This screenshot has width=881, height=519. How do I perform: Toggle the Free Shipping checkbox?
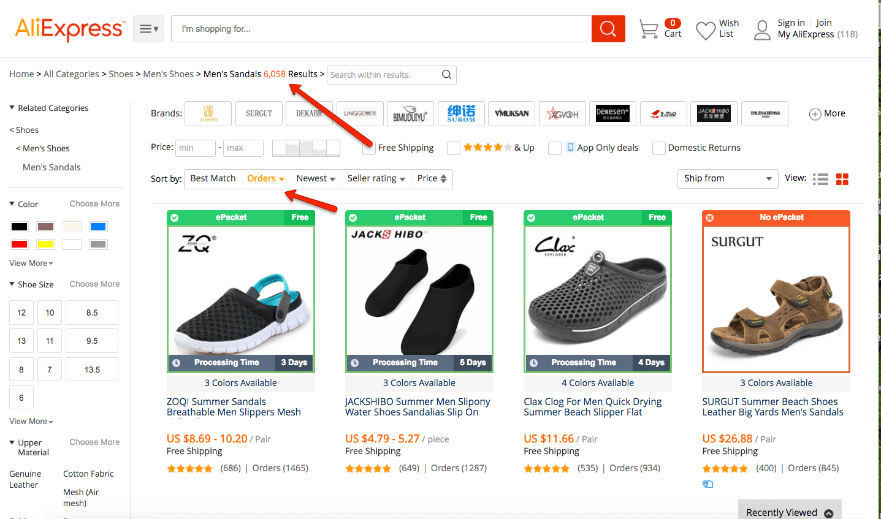click(368, 148)
